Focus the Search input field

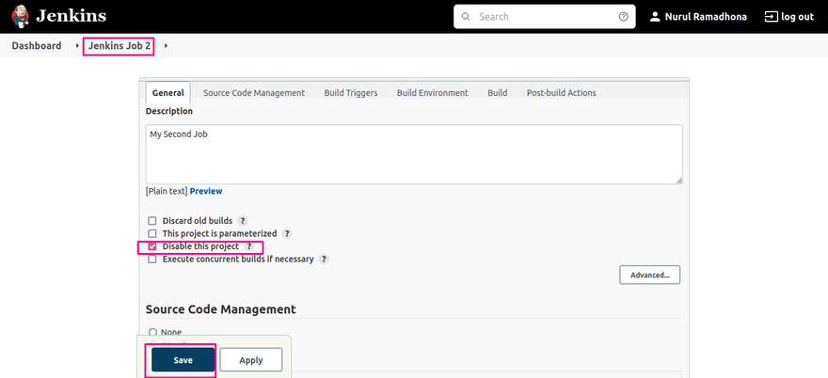click(x=546, y=17)
